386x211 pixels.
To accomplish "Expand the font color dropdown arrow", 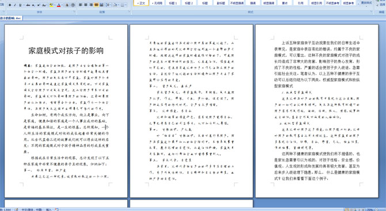I will point(62,5).
